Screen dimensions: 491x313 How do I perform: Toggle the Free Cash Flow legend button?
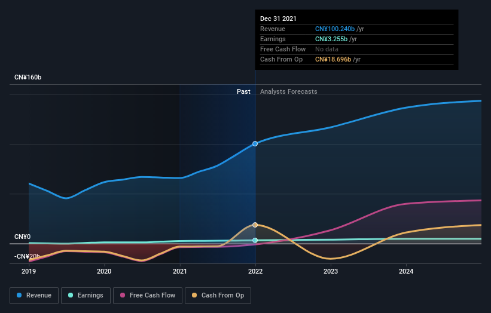tap(148, 296)
